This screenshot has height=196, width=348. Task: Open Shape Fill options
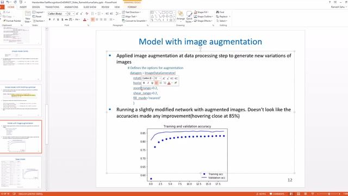pyautogui.click(x=201, y=12)
